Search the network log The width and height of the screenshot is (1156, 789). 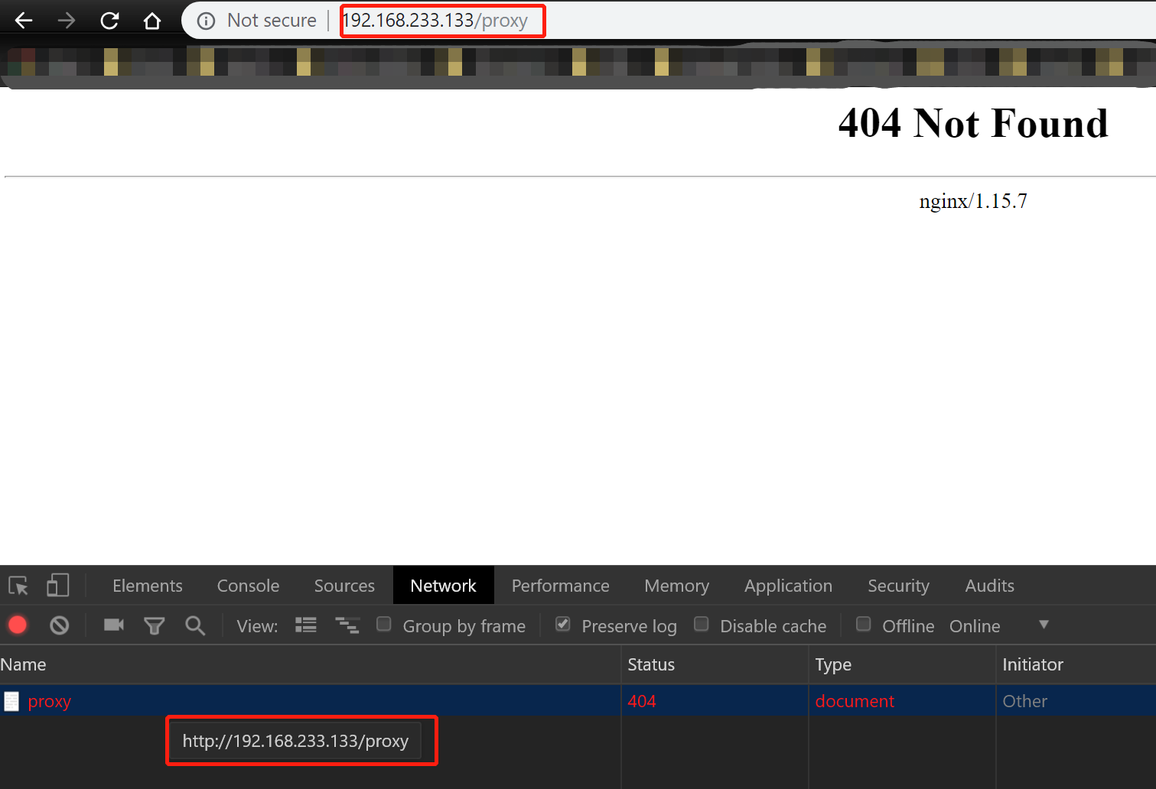(x=194, y=625)
